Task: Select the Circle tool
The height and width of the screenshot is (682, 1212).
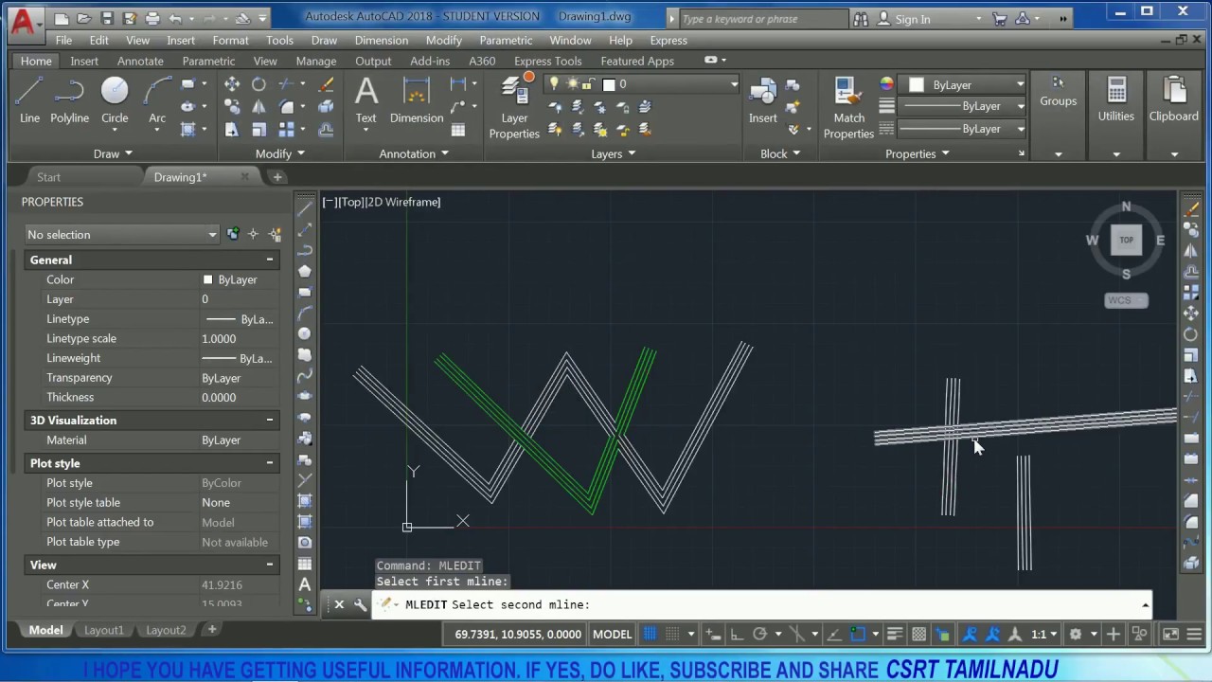Action: coord(115,99)
